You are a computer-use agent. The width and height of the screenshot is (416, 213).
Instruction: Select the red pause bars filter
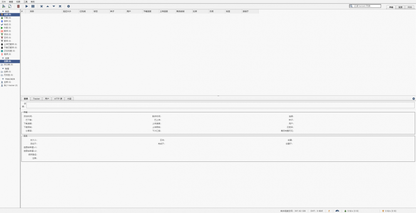click(10, 31)
